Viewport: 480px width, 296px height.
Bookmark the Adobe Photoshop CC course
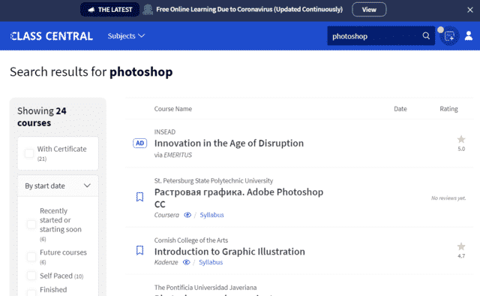coord(139,197)
